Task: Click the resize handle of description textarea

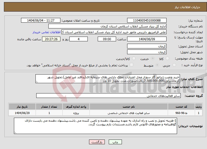Action: point(37,82)
